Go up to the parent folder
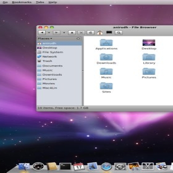Viewport: 173px width, 173px height. [x=72, y=32]
